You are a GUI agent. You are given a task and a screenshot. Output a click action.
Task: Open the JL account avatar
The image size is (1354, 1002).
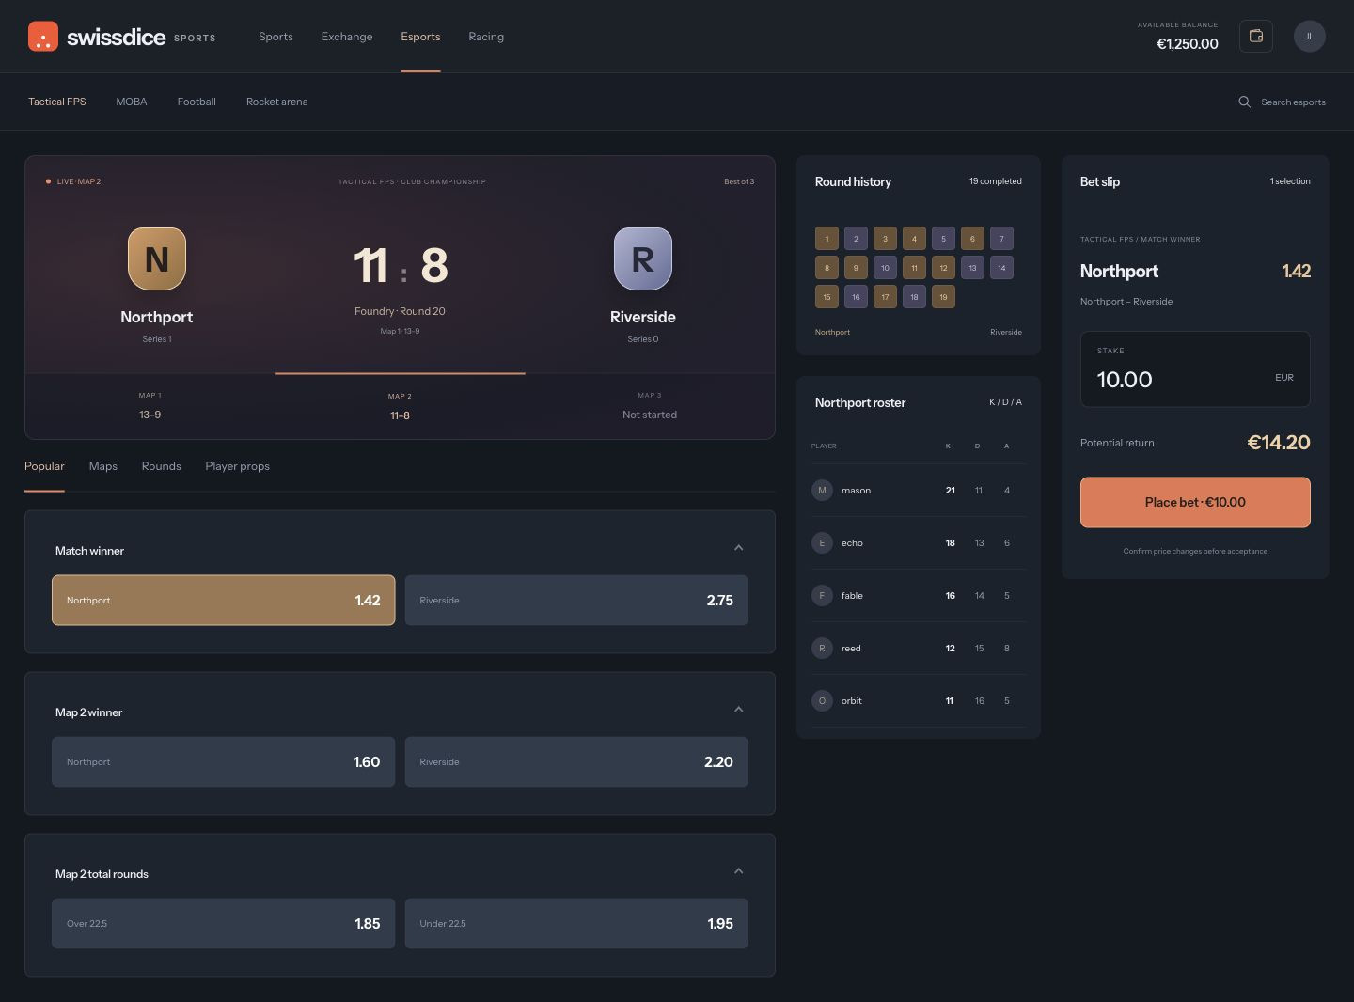(1309, 37)
